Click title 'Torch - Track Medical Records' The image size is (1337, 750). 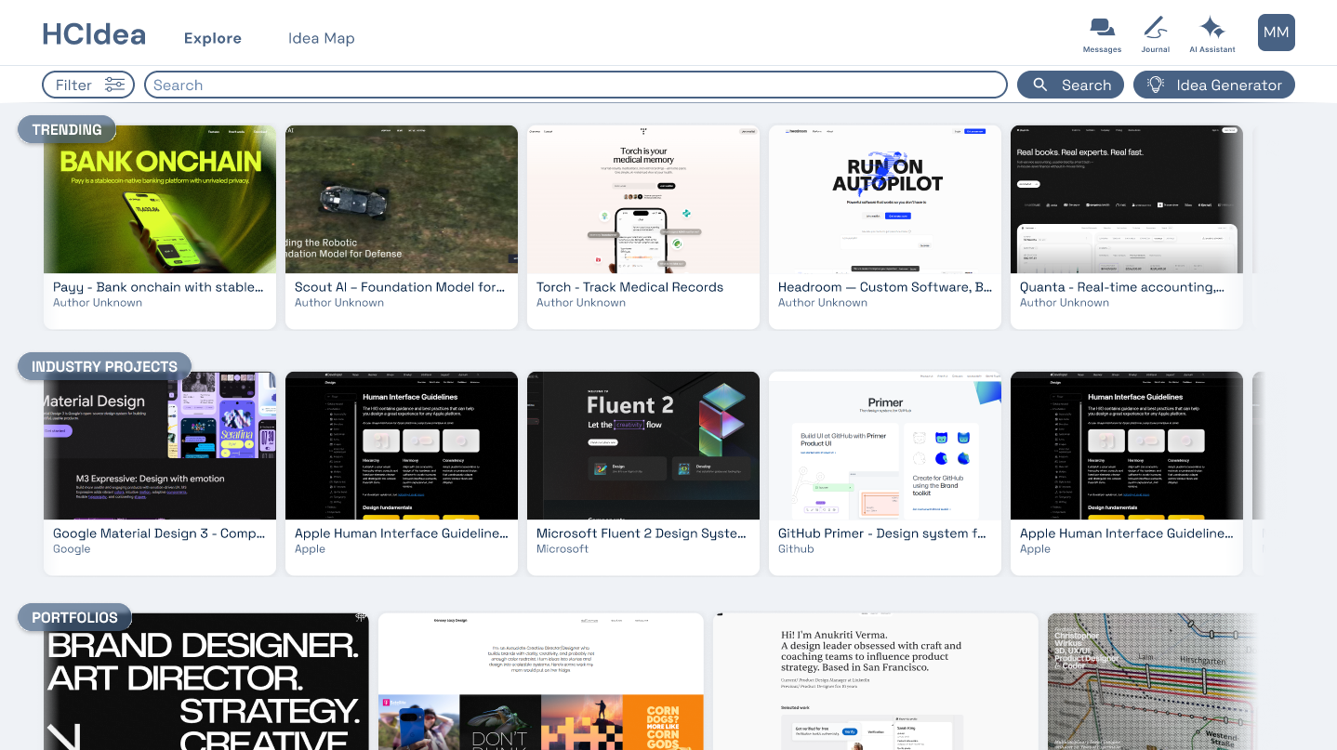[629, 287]
